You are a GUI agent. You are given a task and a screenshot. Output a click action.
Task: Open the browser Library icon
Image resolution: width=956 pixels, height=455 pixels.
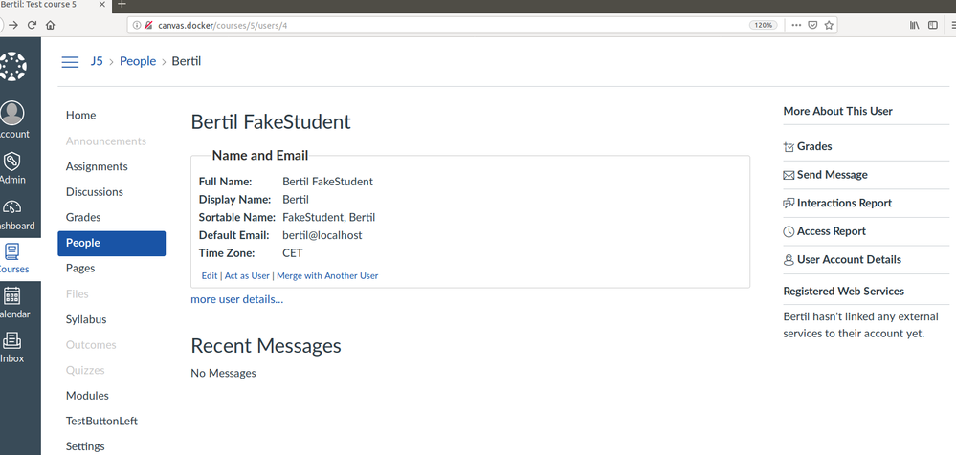[x=915, y=25]
